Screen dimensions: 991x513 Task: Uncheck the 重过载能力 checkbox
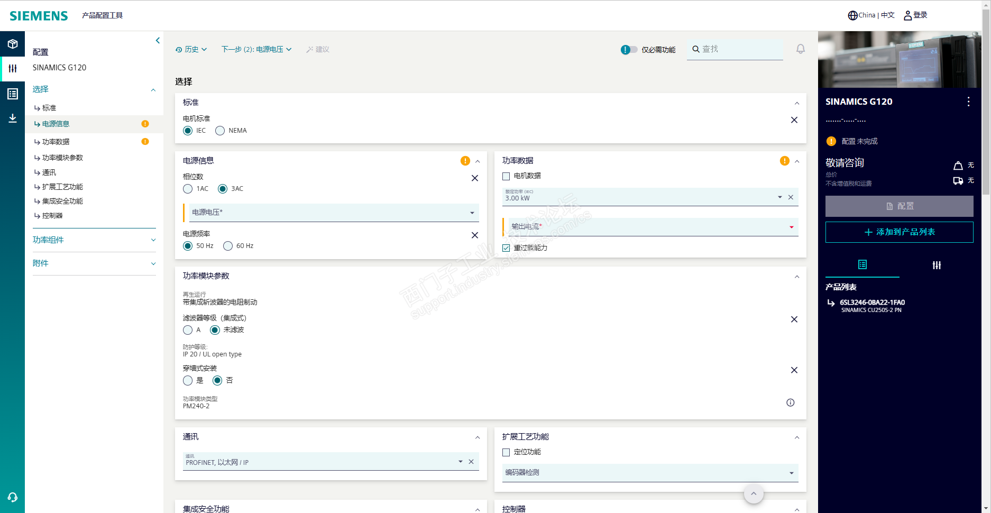click(x=506, y=248)
